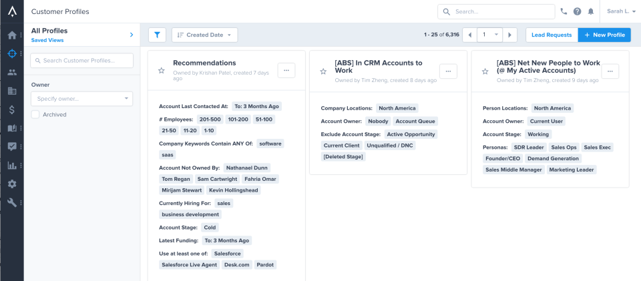Click the 201-500 employees tag
Viewport: 641px width, 281px height.
click(x=210, y=119)
